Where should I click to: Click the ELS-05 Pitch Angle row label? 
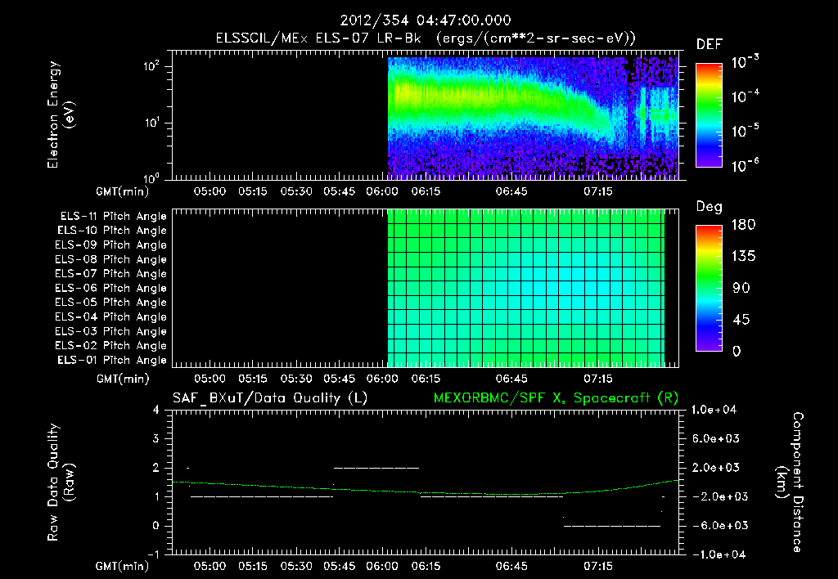tap(110, 303)
